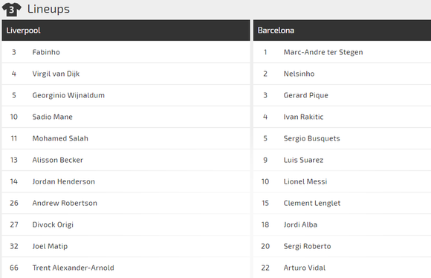Click Marc-Andre ter Stegen's name
Viewport: 431px width, 278px height.
(x=323, y=52)
